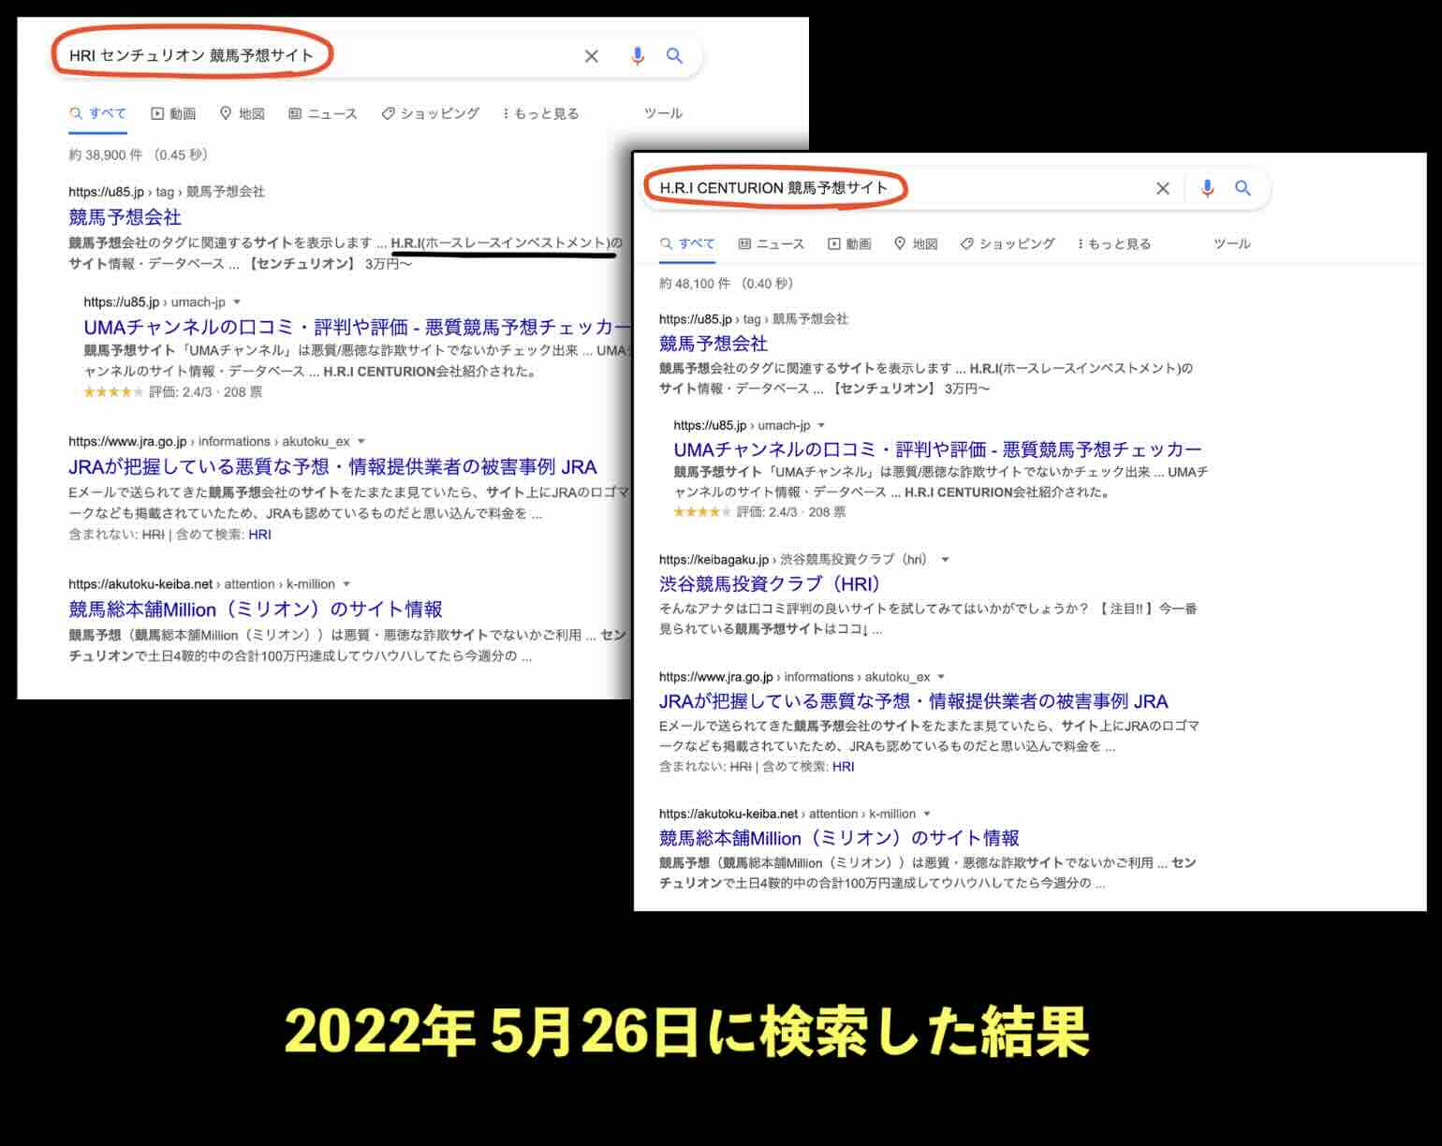Click the H.R.I CENTURION search input field

894,188
